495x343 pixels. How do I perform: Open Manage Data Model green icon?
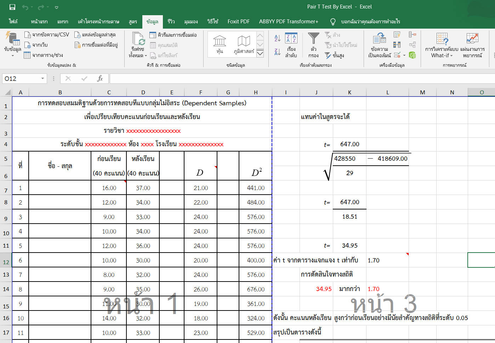pyautogui.click(x=412, y=55)
